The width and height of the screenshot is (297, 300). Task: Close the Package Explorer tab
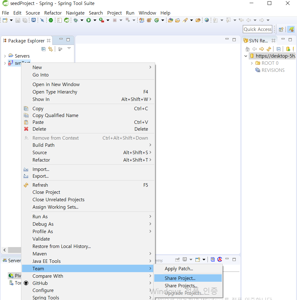[x=49, y=41]
